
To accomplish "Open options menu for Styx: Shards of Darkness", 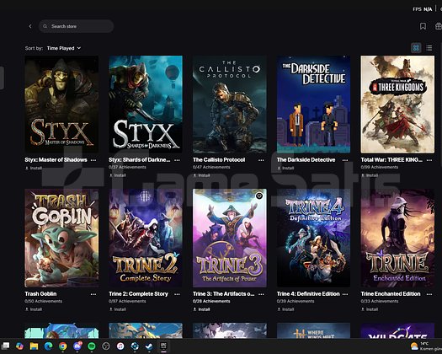I will click(x=177, y=160).
